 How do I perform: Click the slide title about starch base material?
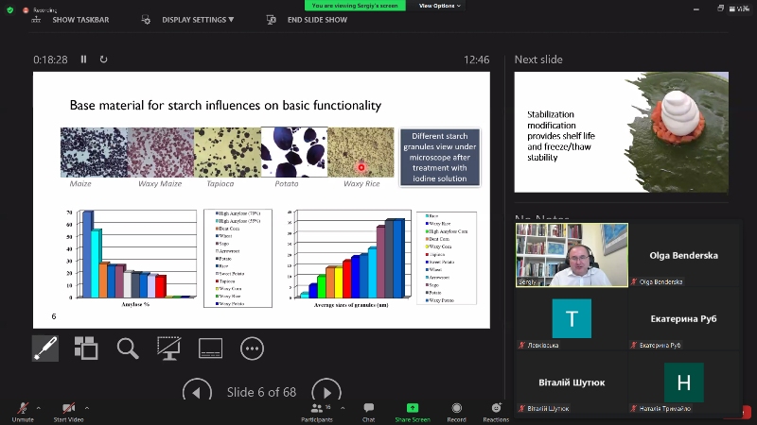[x=225, y=105]
